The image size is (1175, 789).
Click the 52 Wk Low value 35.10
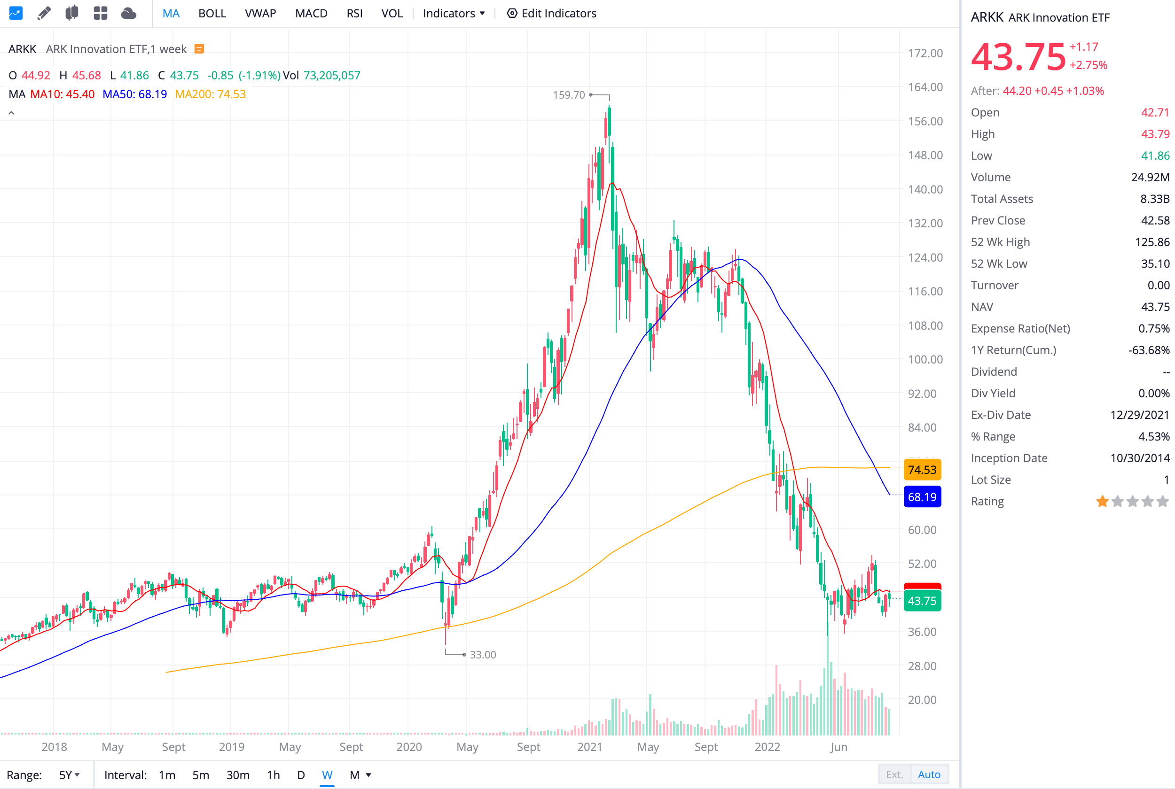(1155, 263)
